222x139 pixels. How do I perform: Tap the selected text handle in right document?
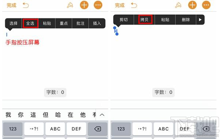116,31
